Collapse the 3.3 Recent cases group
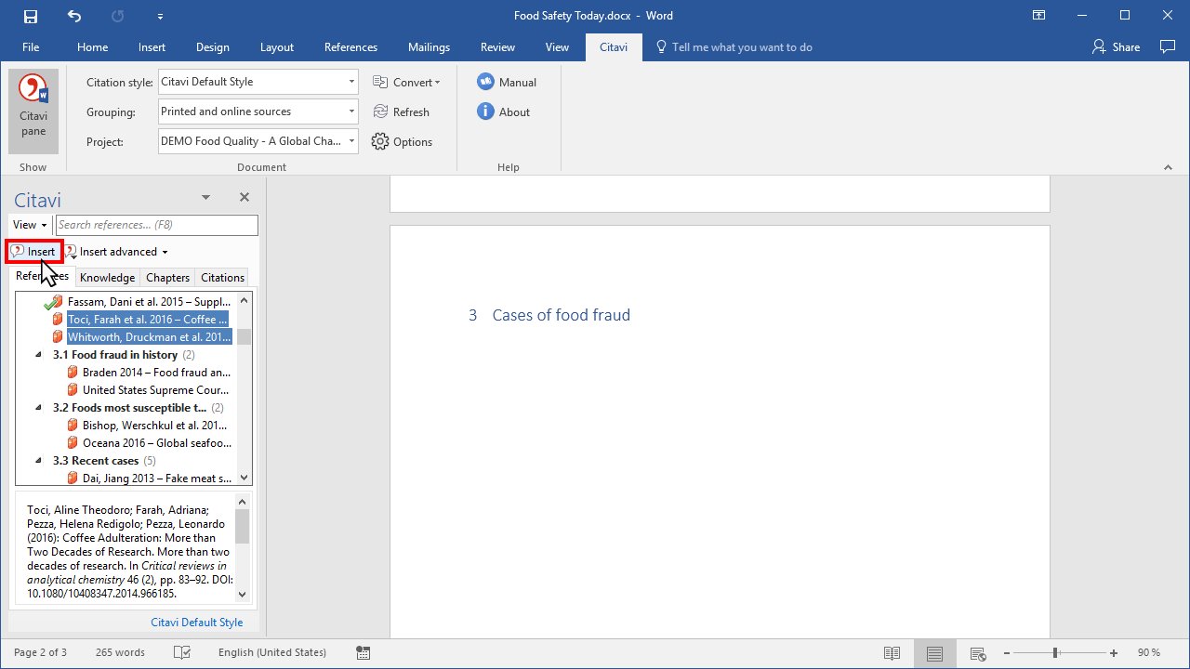 tap(39, 461)
